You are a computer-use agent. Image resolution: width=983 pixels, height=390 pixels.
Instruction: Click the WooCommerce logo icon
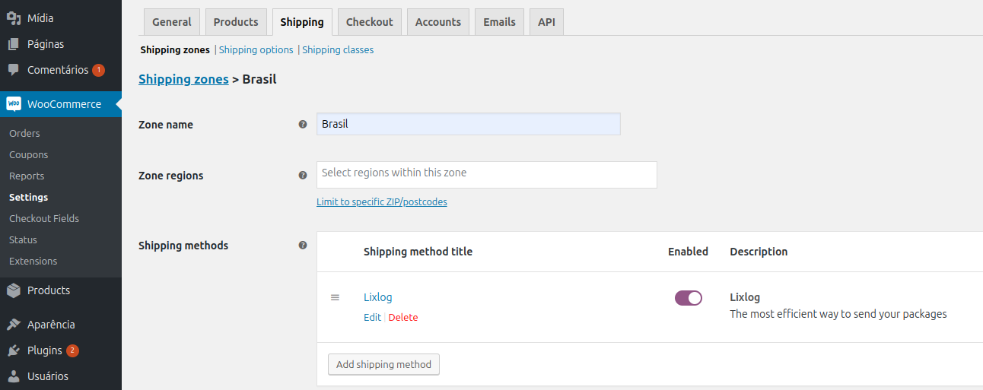coord(14,104)
